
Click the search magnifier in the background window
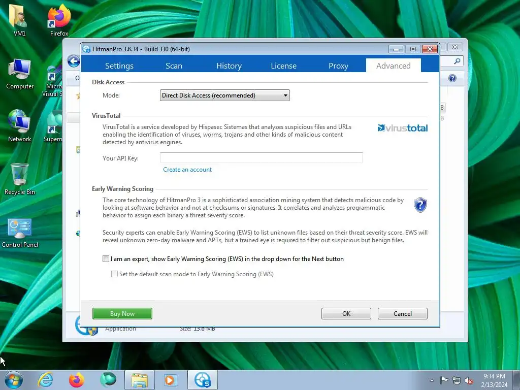click(457, 61)
